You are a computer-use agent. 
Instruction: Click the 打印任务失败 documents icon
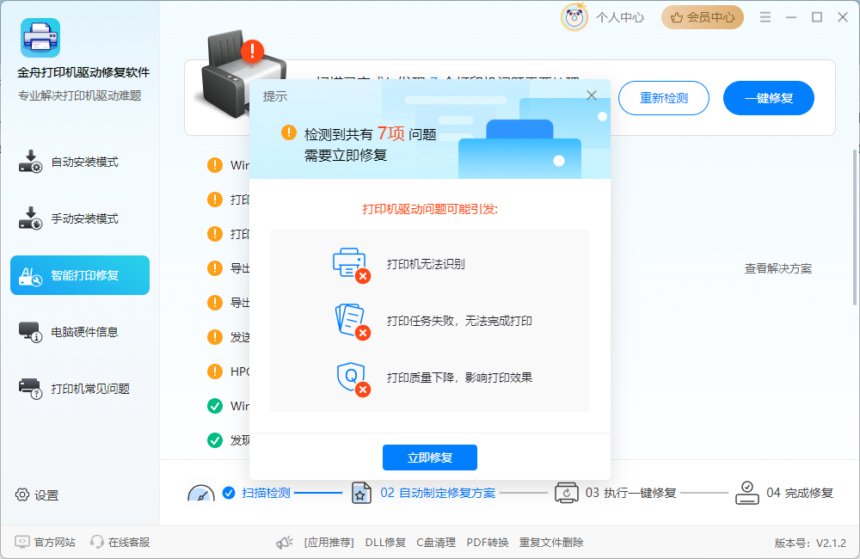[352, 322]
